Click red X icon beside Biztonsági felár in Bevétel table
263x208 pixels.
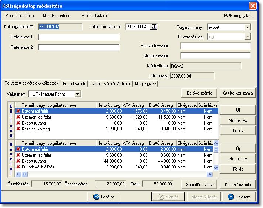pos(18,149)
